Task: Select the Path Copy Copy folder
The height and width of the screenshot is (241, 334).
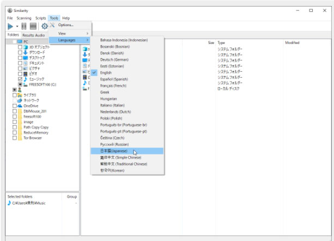Action: tap(34, 127)
